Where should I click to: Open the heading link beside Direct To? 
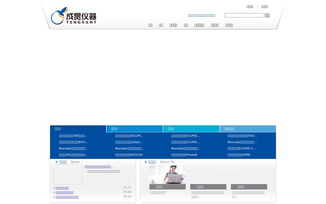coord(152,162)
